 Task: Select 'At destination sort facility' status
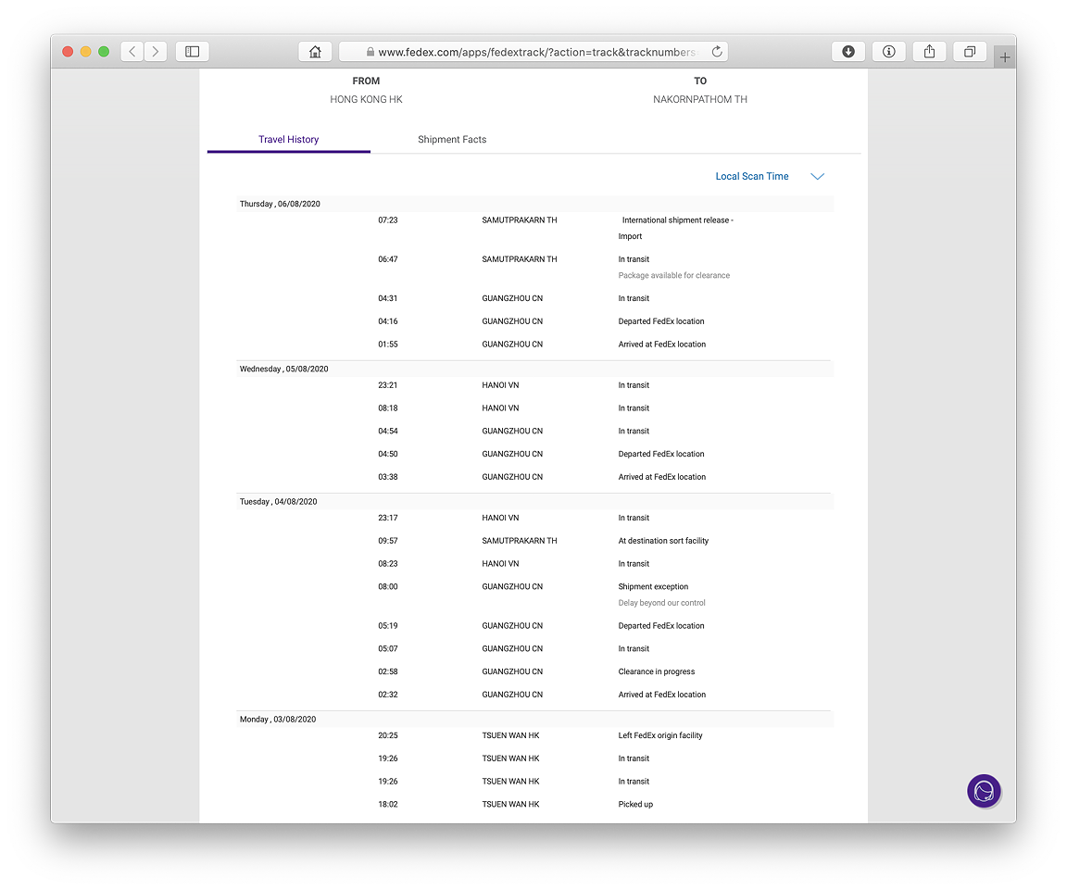tap(663, 541)
